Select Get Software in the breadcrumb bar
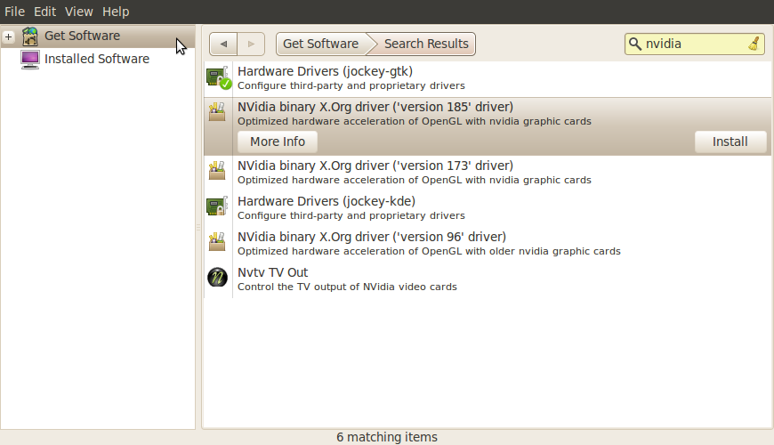The width and height of the screenshot is (774, 445). tap(320, 44)
